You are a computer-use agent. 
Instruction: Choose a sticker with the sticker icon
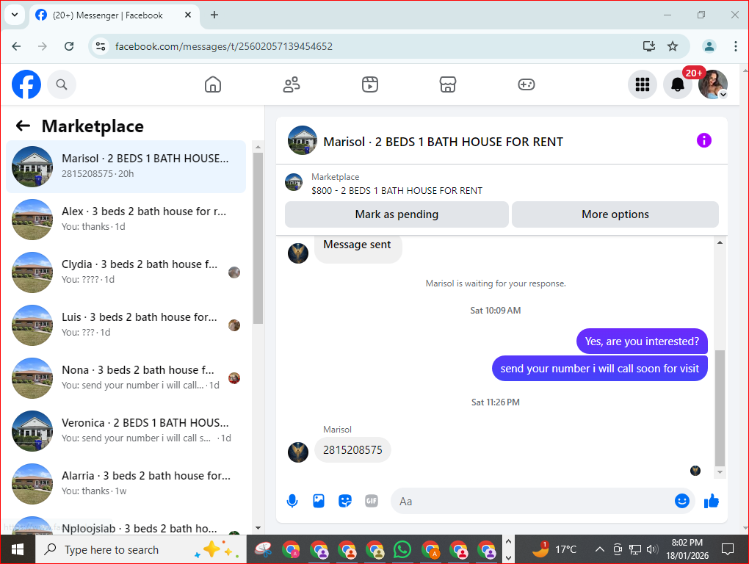(x=345, y=501)
